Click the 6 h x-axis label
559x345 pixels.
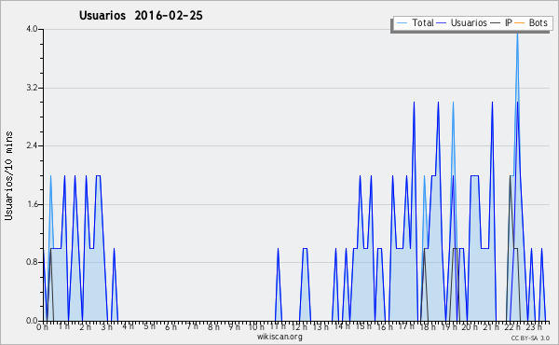170,326
